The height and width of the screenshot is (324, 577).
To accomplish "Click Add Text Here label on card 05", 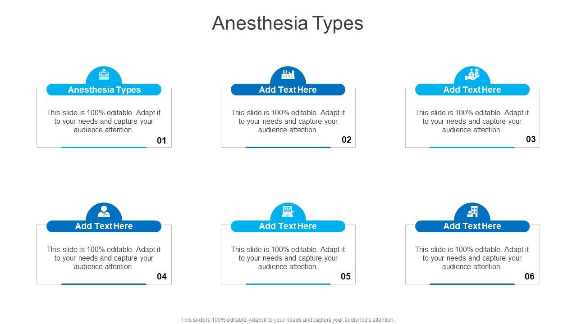I will click(288, 226).
